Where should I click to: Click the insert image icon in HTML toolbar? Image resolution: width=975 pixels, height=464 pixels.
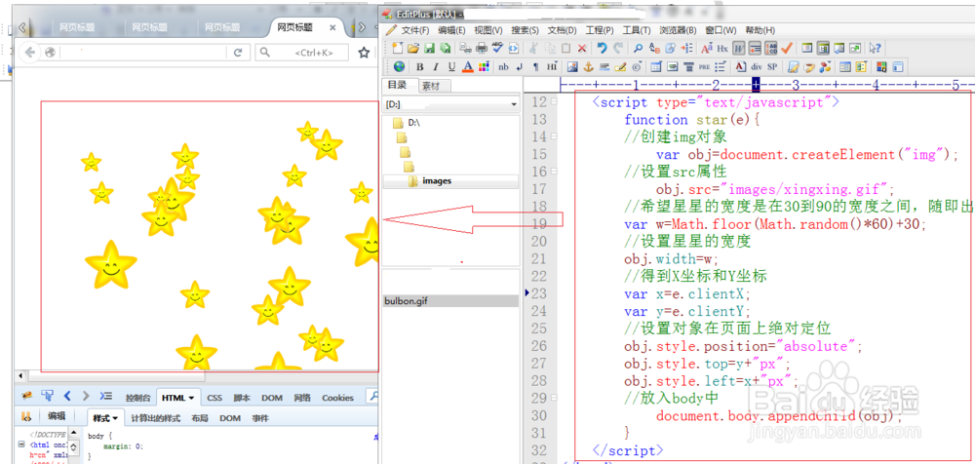pos(572,66)
